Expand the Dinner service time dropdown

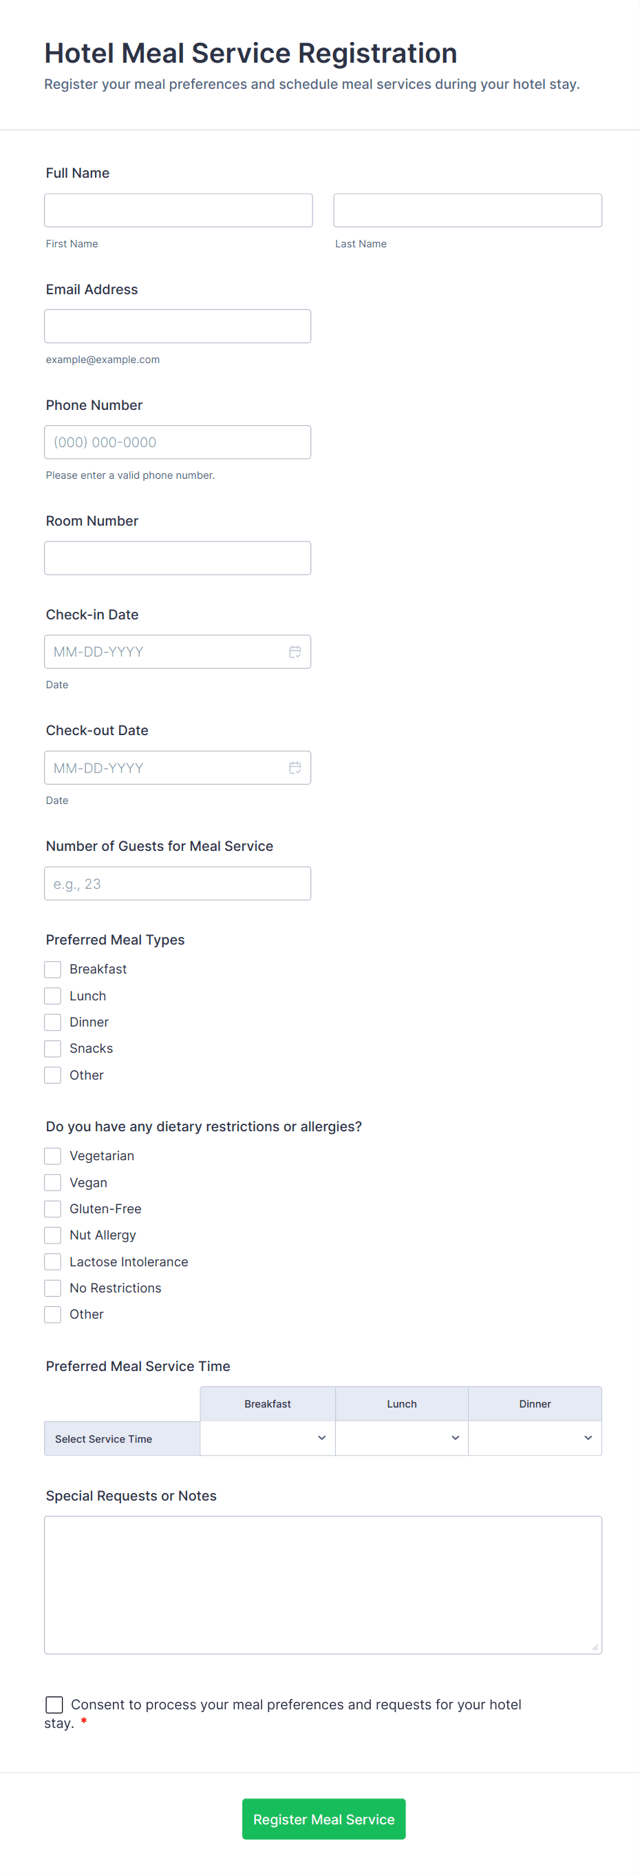(535, 1439)
